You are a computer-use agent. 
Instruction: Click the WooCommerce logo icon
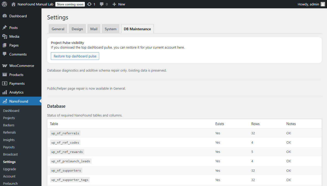[x=5, y=66]
